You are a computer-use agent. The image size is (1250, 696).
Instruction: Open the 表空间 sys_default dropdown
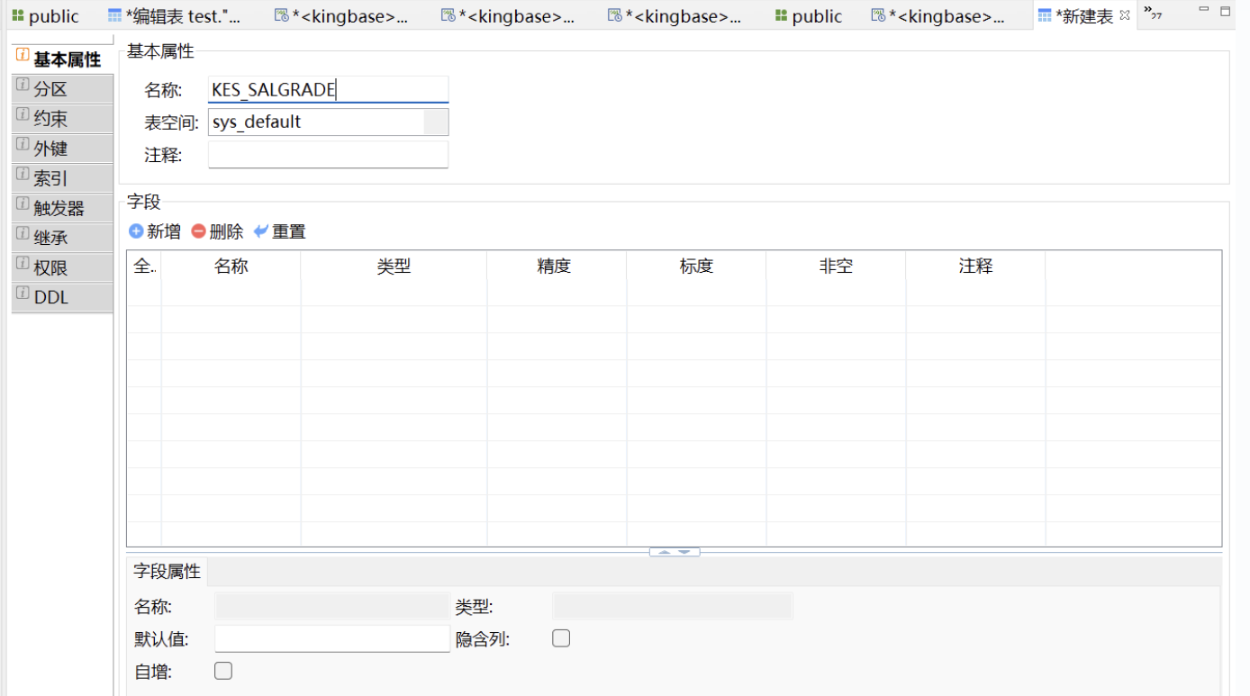pyautogui.click(x=436, y=122)
